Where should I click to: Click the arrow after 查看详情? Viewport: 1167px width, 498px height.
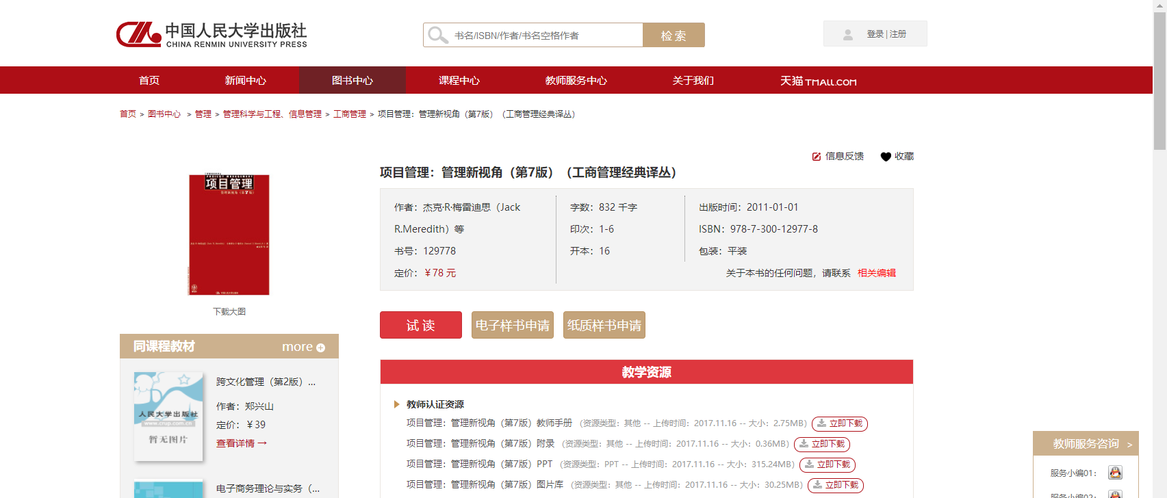[262, 443]
